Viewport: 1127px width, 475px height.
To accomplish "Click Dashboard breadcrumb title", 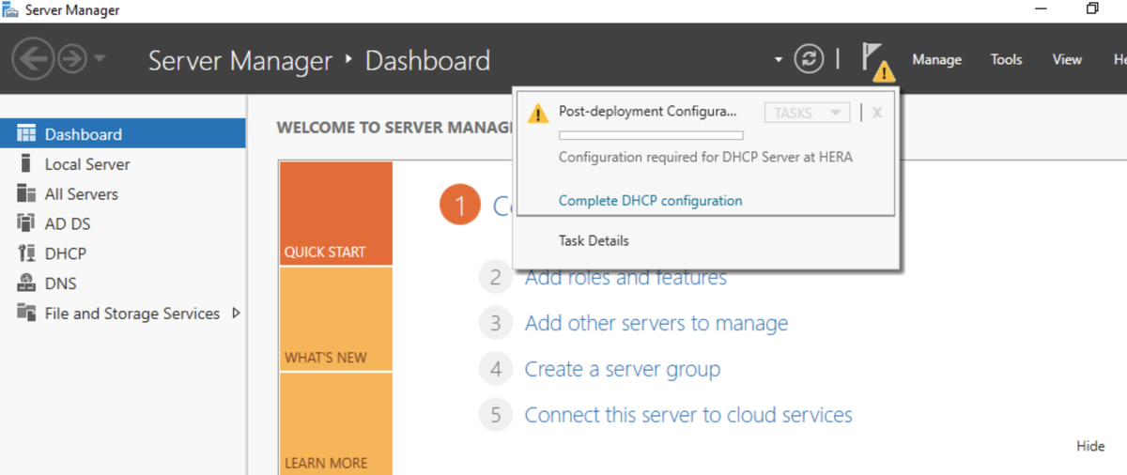I will coord(427,60).
